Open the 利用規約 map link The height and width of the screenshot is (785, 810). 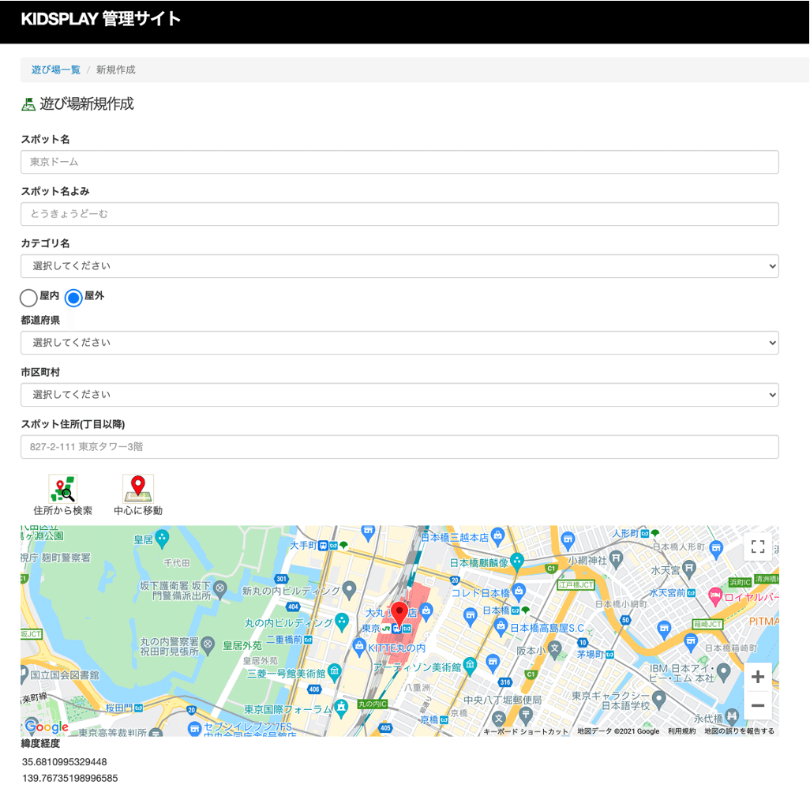pos(681,731)
